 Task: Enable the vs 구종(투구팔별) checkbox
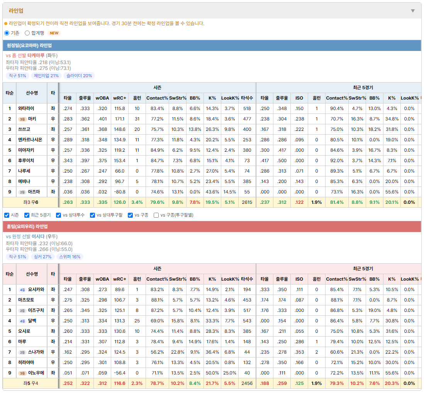click(x=156, y=215)
